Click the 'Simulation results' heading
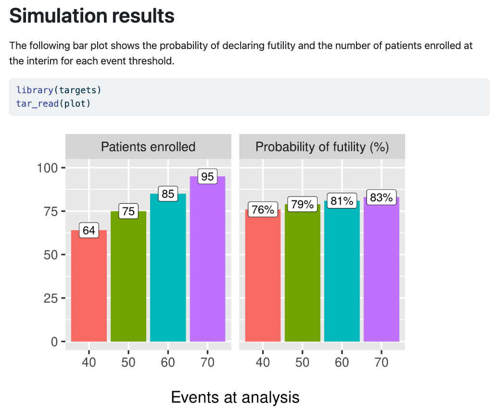495x420 pixels. tap(92, 16)
